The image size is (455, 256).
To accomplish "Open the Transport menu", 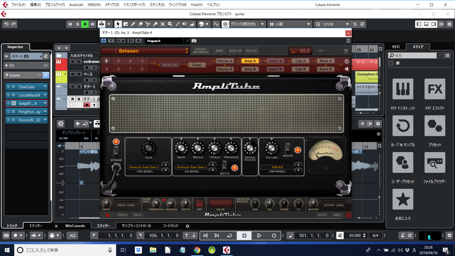I will (x=134, y=5).
